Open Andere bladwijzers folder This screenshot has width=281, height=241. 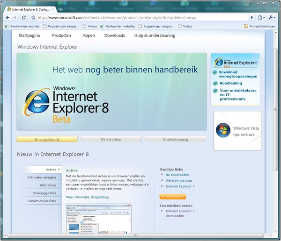pos(260,26)
